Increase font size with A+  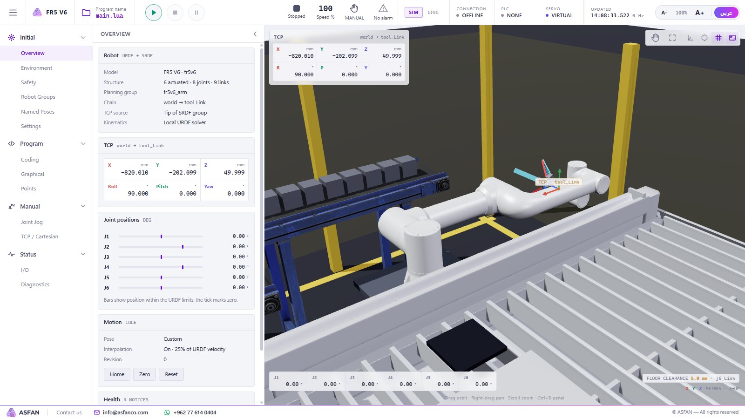pyautogui.click(x=699, y=13)
